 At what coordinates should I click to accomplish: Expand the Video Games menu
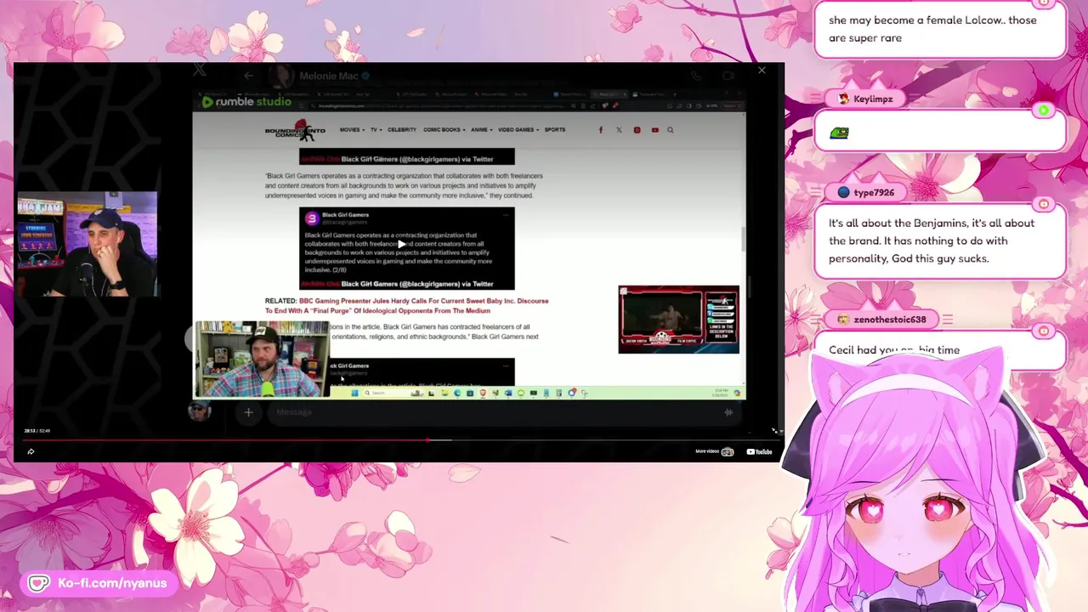tap(518, 130)
